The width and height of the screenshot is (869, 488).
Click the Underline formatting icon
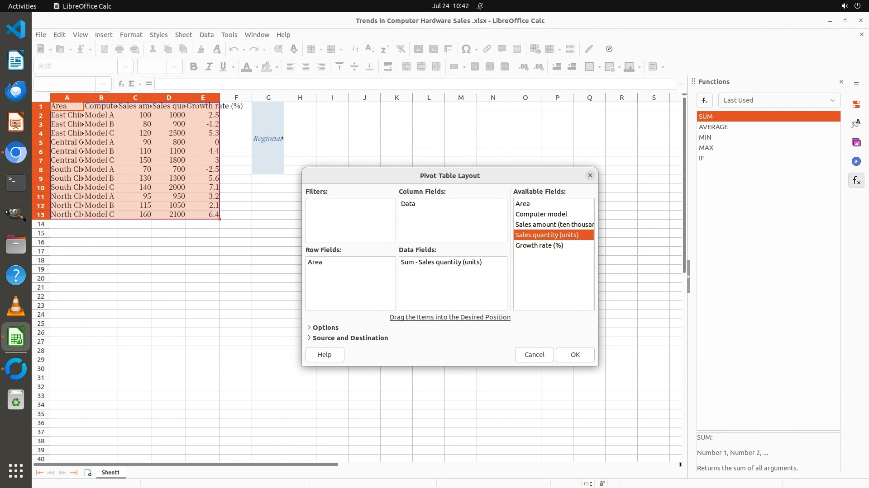tap(223, 67)
